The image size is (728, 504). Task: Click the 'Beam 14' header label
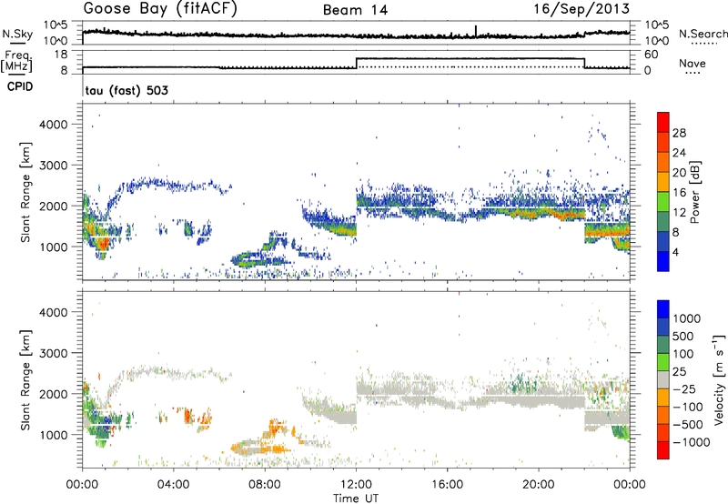click(355, 10)
